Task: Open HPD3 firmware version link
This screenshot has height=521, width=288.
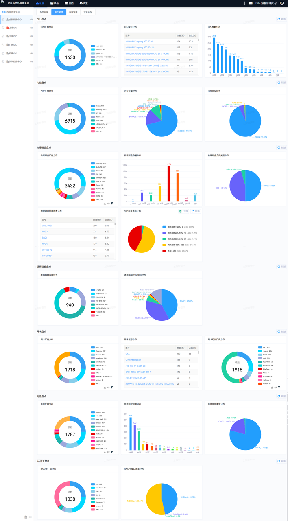Action: coord(45,232)
